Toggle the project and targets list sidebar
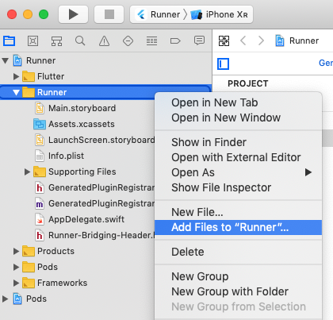The image size is (333, 320). click(223, 64)
